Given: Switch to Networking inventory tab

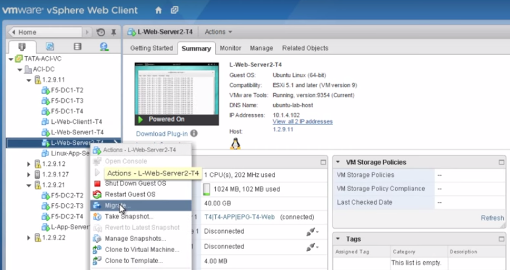Looking at the screenshot, I should (x=104, y=47).
